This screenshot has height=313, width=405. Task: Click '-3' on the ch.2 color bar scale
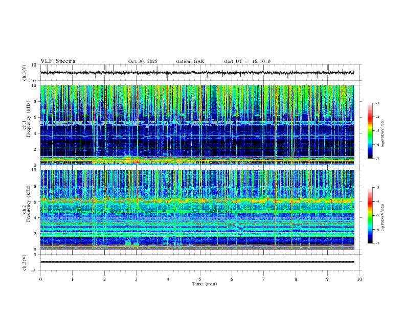[x=377, y=188]
